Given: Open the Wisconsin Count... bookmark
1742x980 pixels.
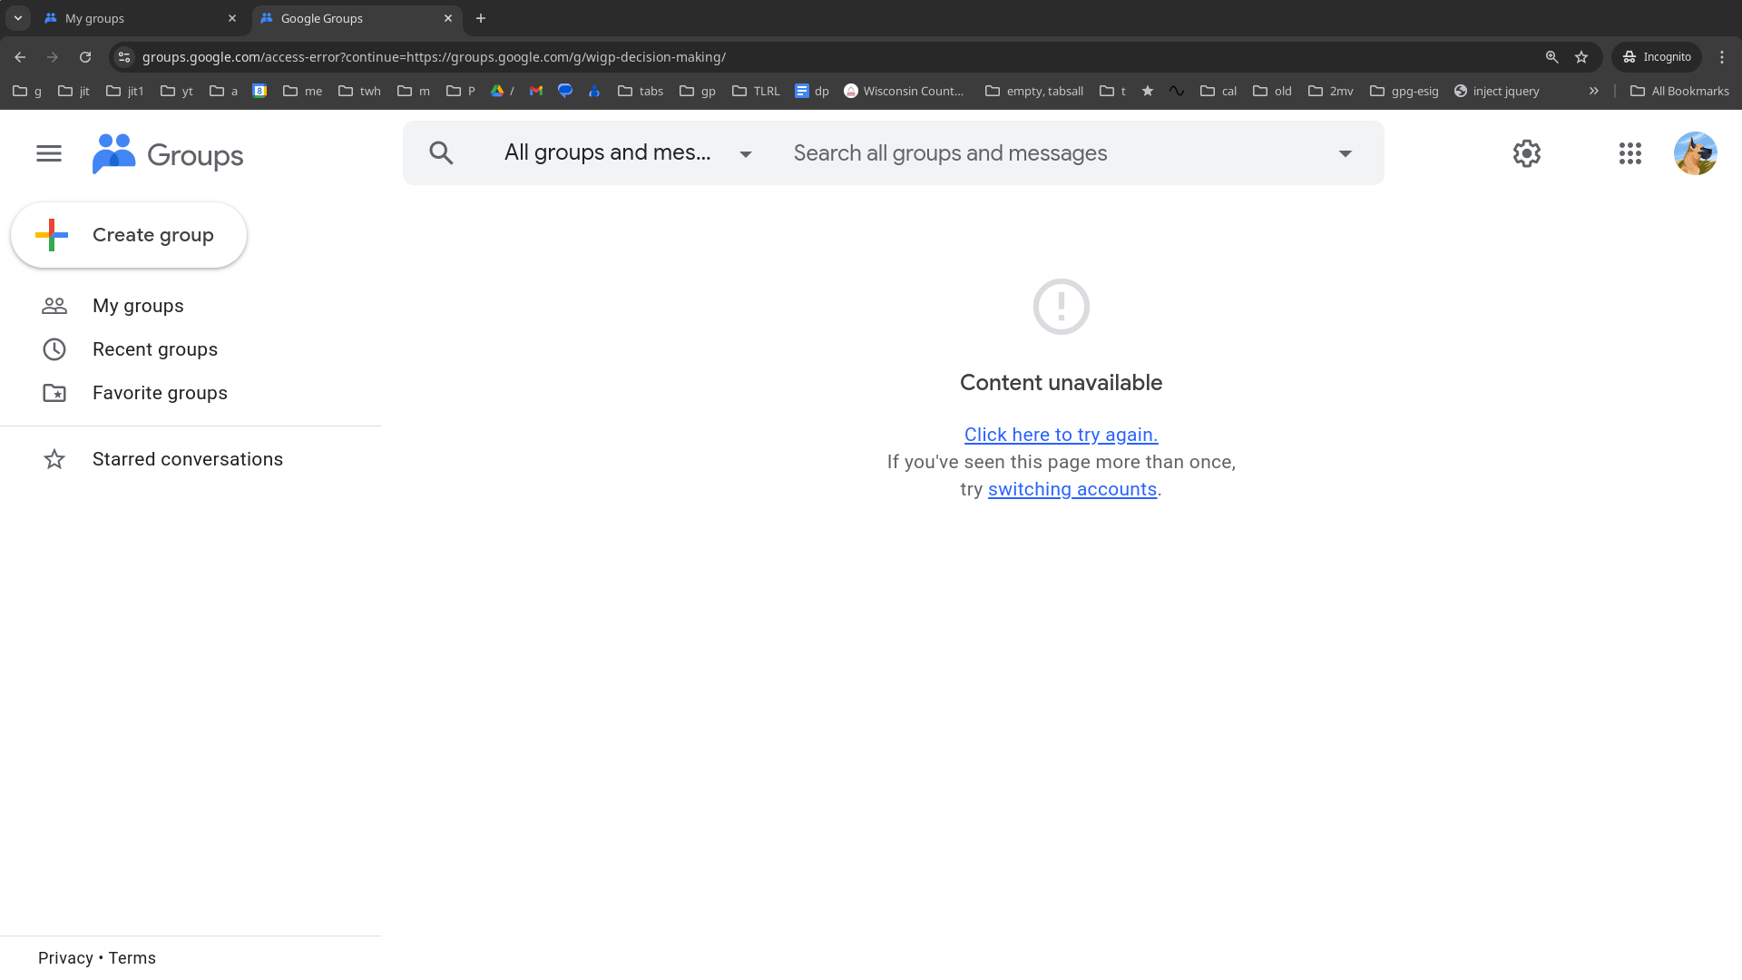Looking at the screenshot, I should pos(904,91).
